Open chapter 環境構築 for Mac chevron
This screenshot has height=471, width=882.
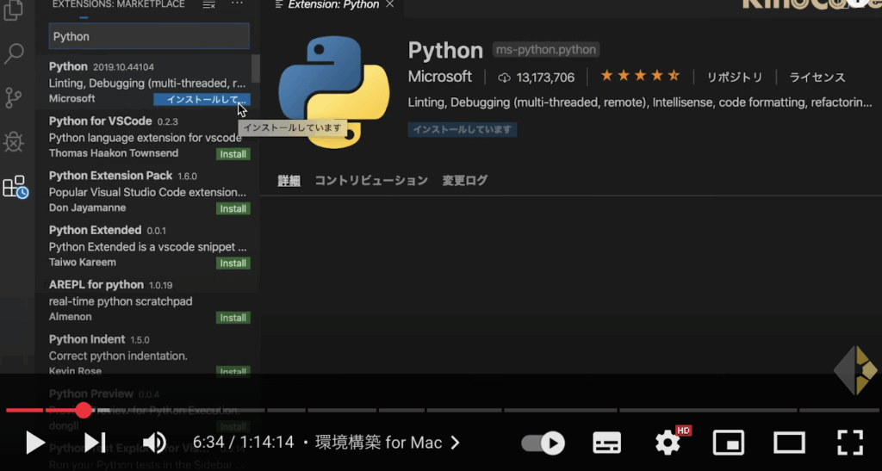(455, 443)
